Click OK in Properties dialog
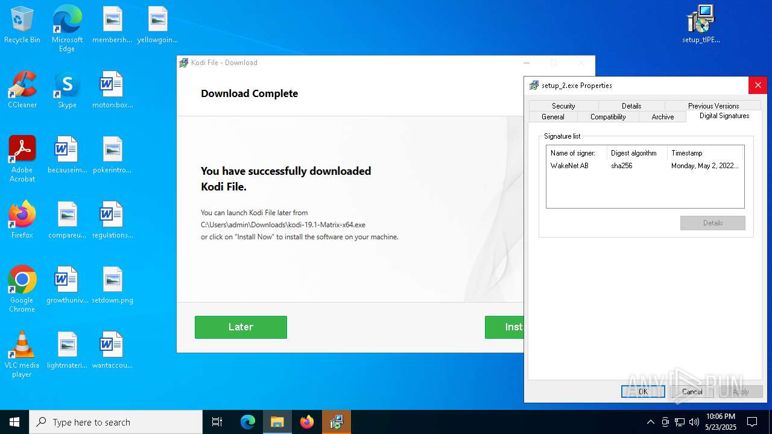 (x=643, y=392)
